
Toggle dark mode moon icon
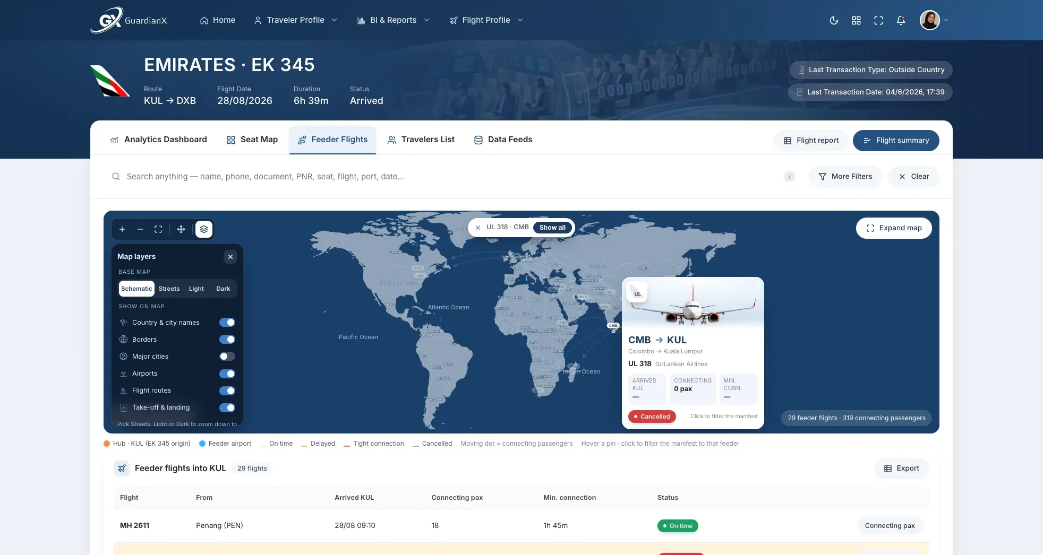834,20
